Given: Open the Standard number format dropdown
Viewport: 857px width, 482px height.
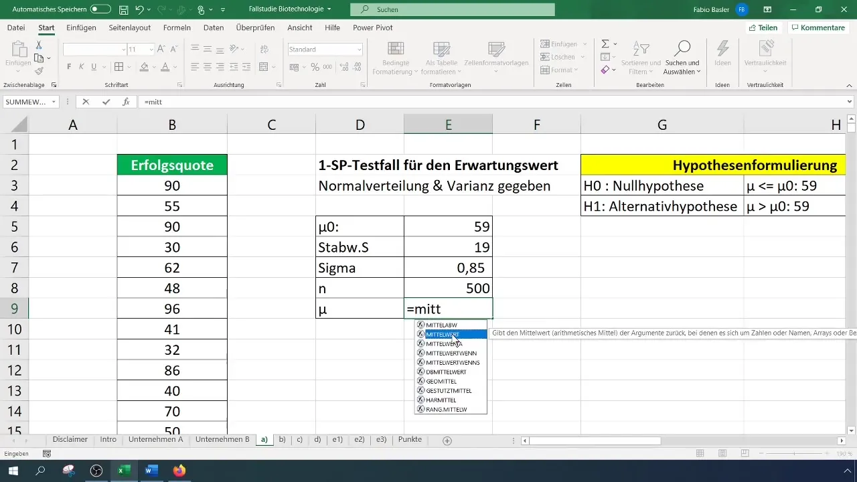Looking at the screenshot, I should click(x=360, y=50).
